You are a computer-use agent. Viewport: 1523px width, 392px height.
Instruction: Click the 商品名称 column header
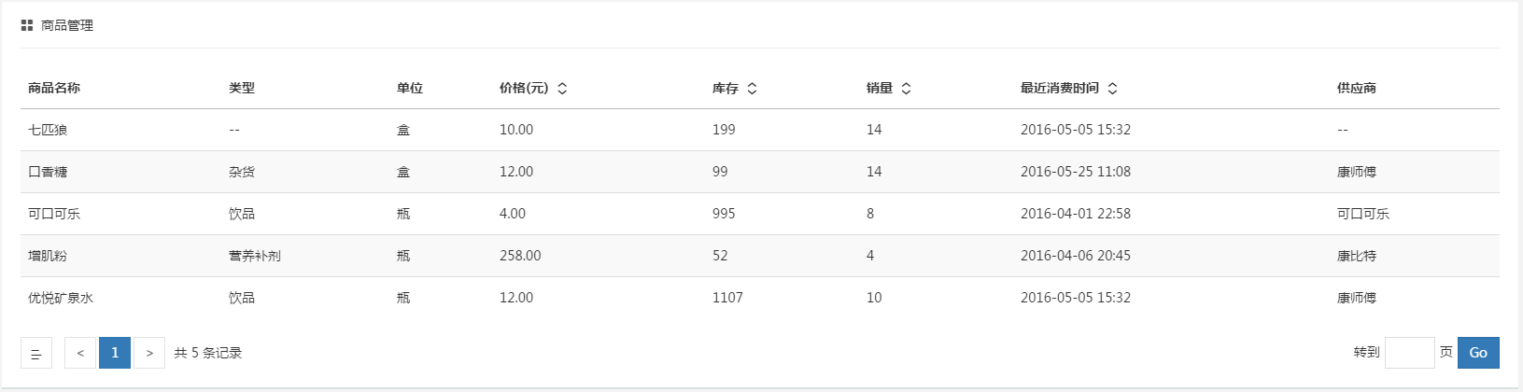pos(54,88)
